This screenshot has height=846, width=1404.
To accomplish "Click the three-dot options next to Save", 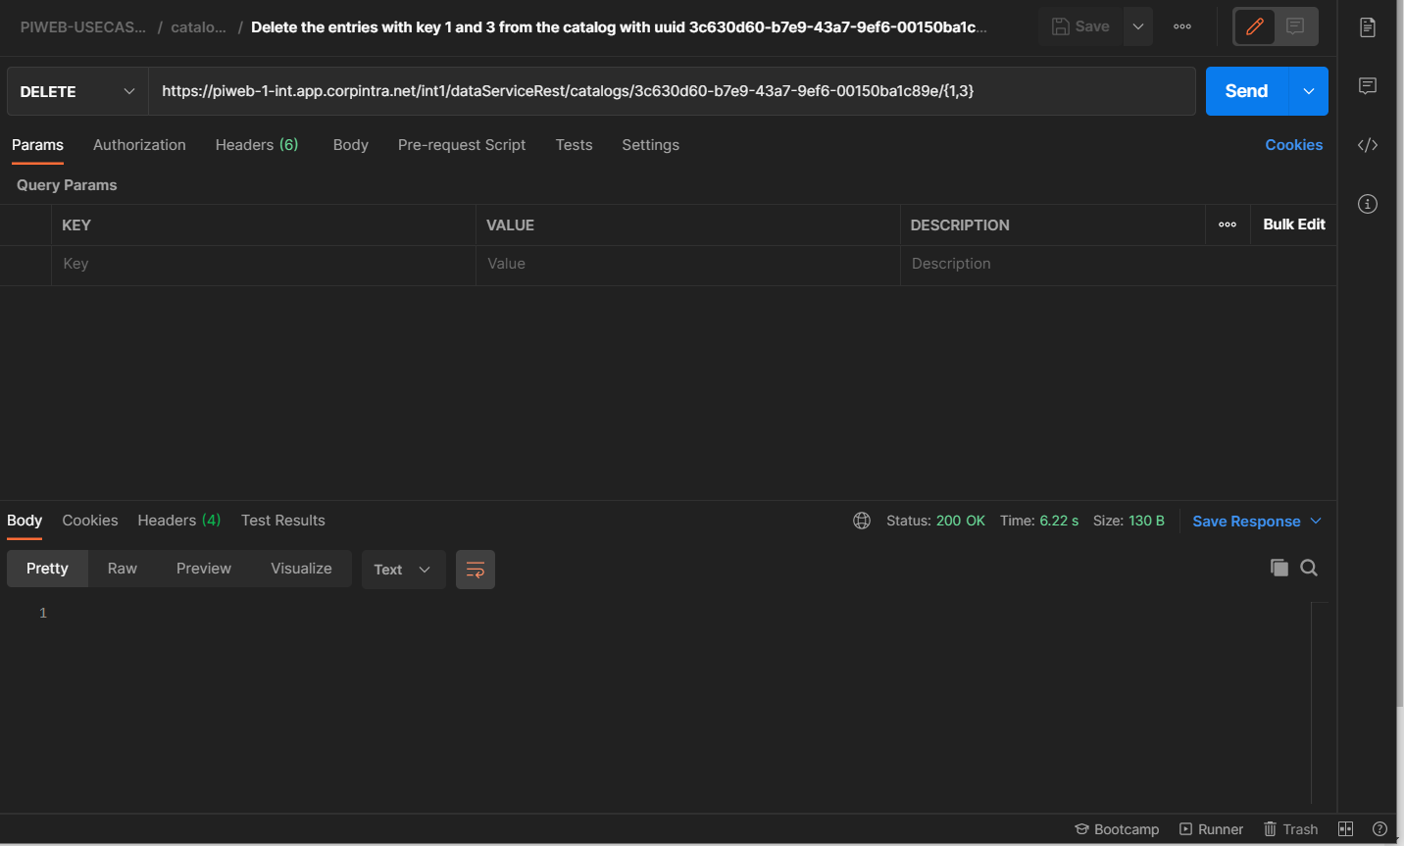I will (x=1181, y=27).
